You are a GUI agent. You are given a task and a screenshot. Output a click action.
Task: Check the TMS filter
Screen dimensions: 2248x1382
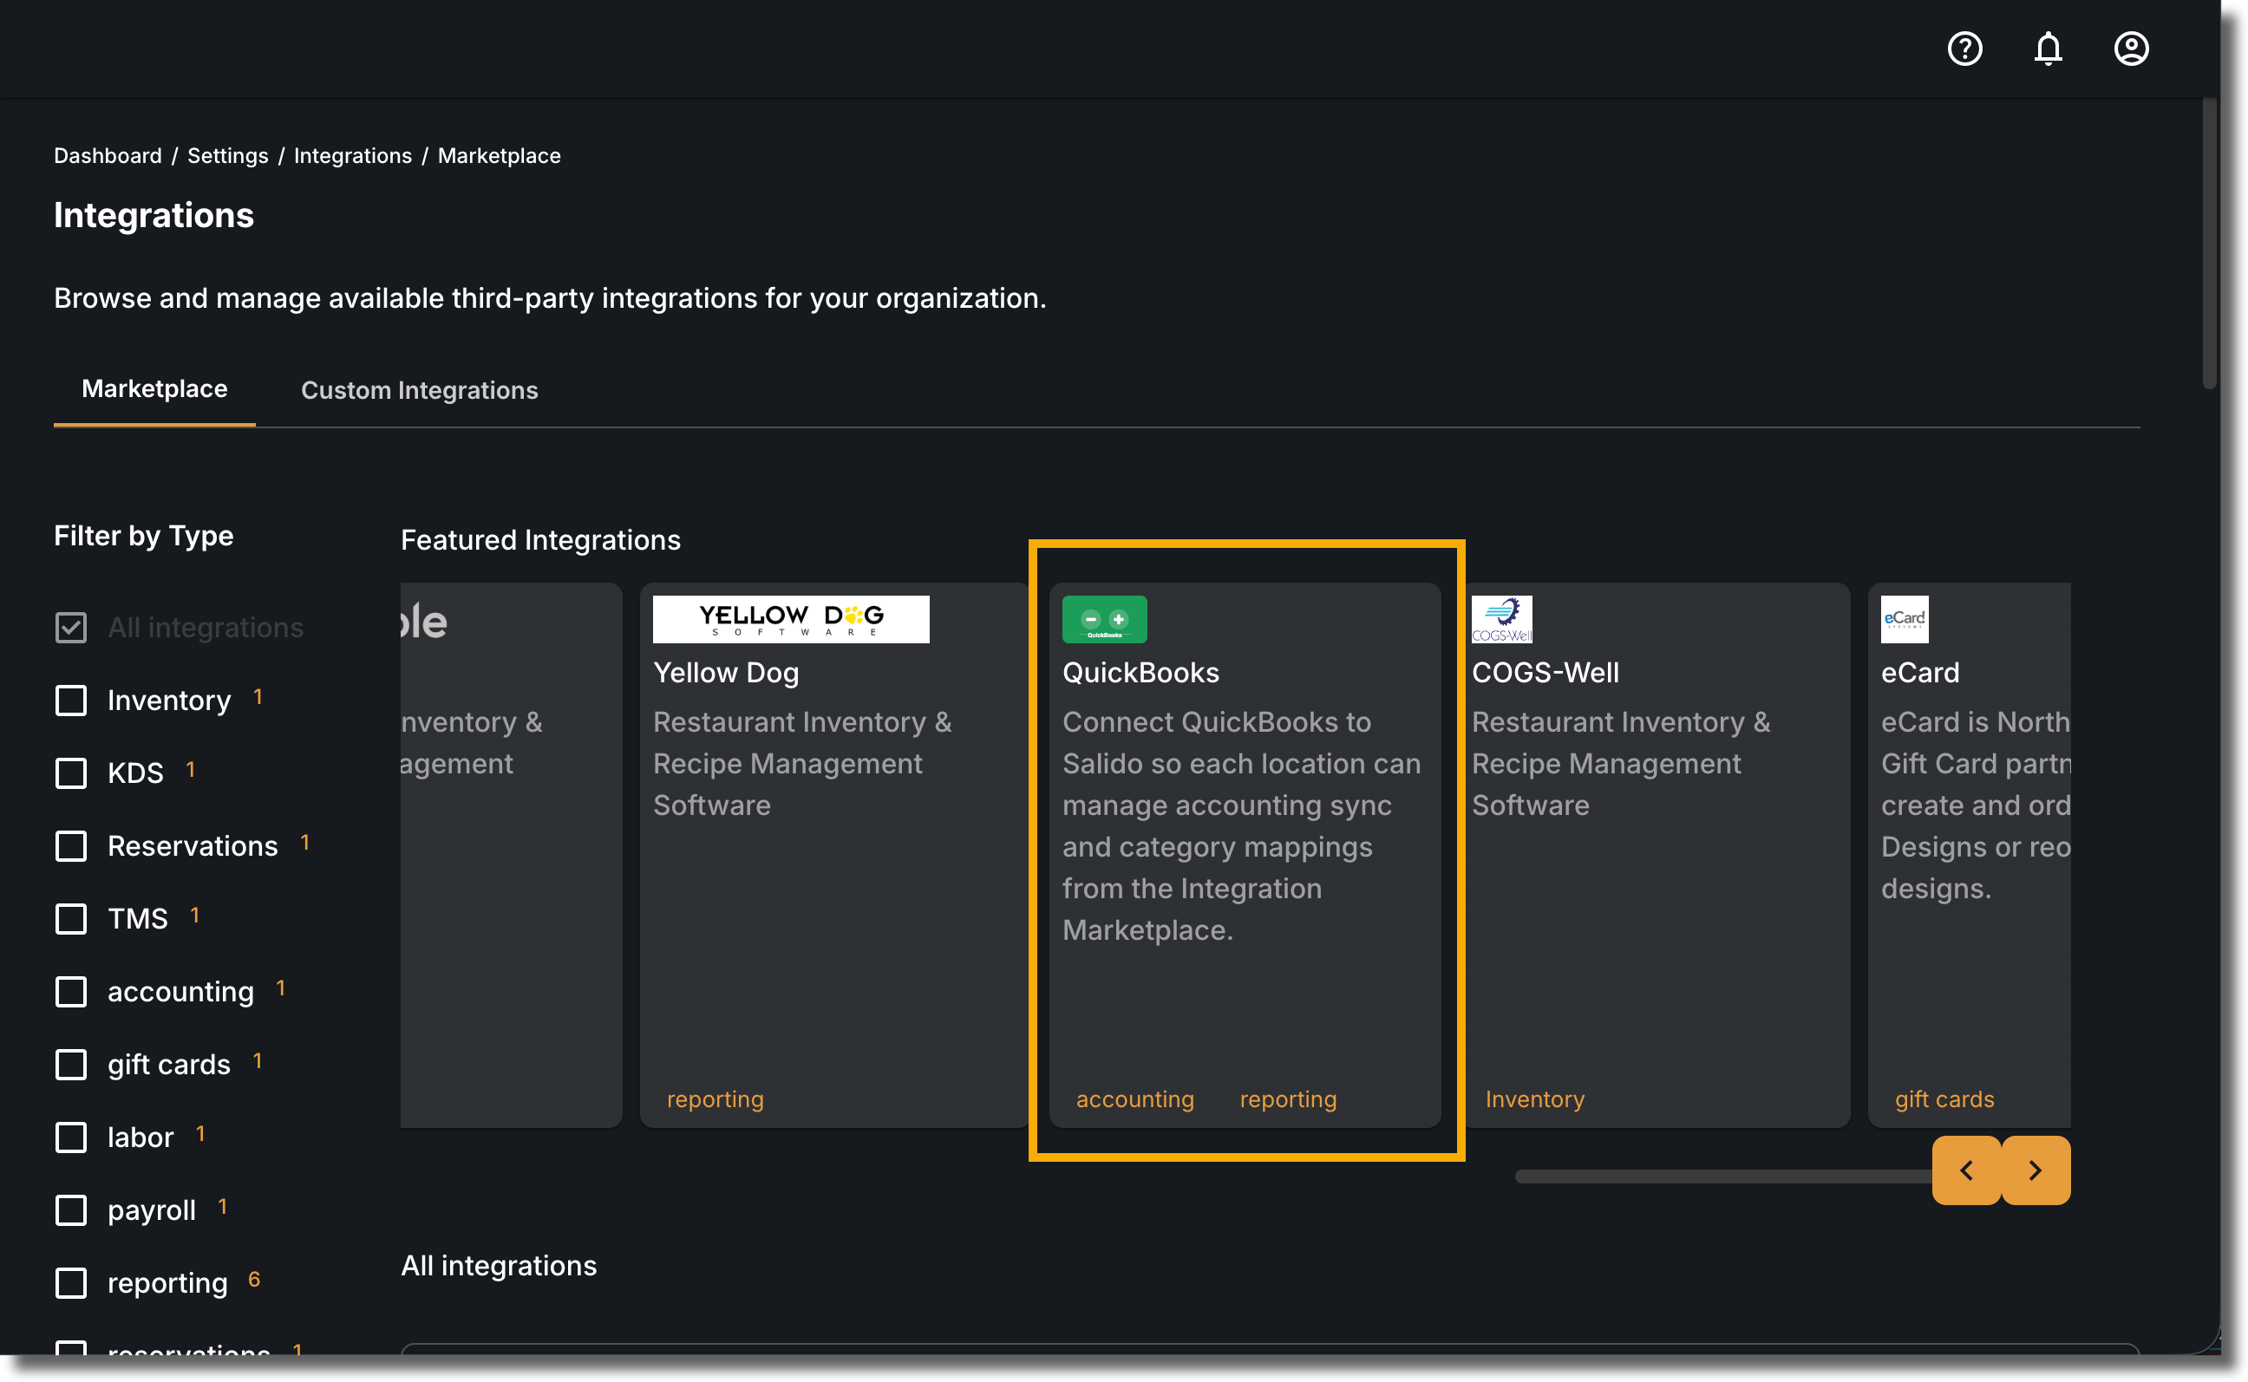71,919
